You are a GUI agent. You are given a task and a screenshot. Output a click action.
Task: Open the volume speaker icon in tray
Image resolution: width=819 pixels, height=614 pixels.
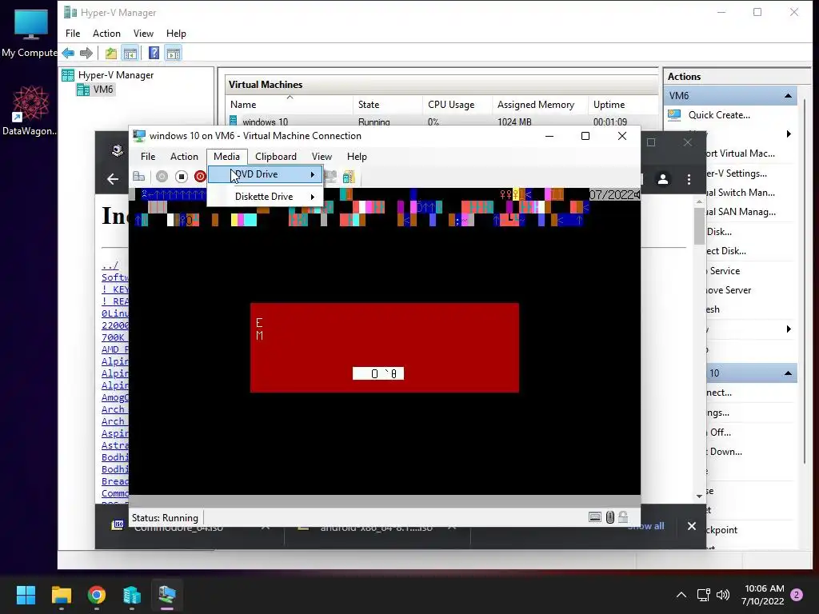pyautogui.click(x=723, y=595)
